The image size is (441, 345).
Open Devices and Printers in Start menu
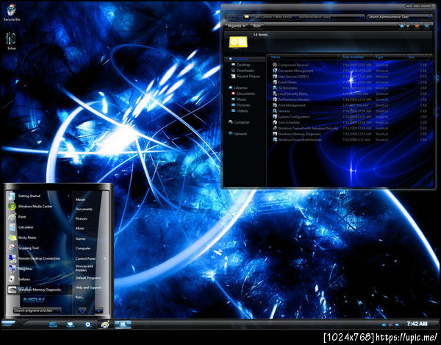pos(84,268)
